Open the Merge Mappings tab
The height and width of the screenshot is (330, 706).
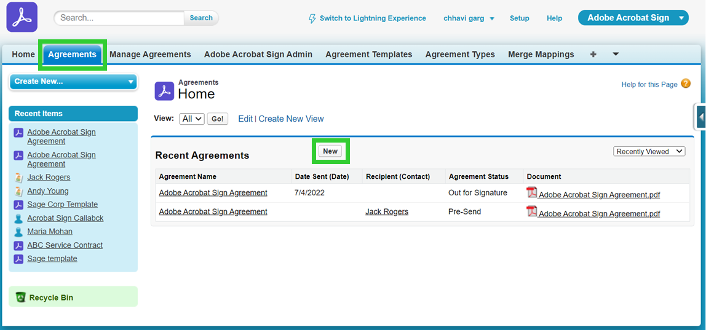coord(541,55)
